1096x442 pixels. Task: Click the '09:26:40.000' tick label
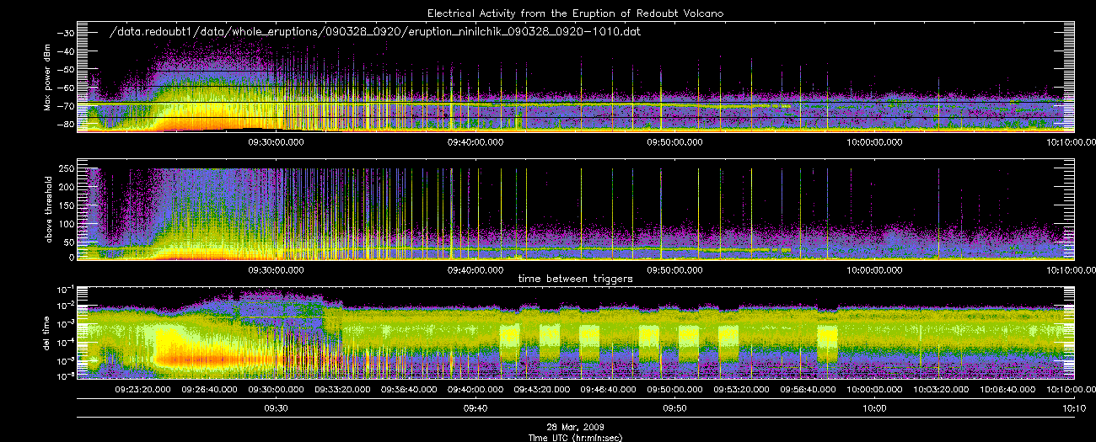[x=209, y=390]
